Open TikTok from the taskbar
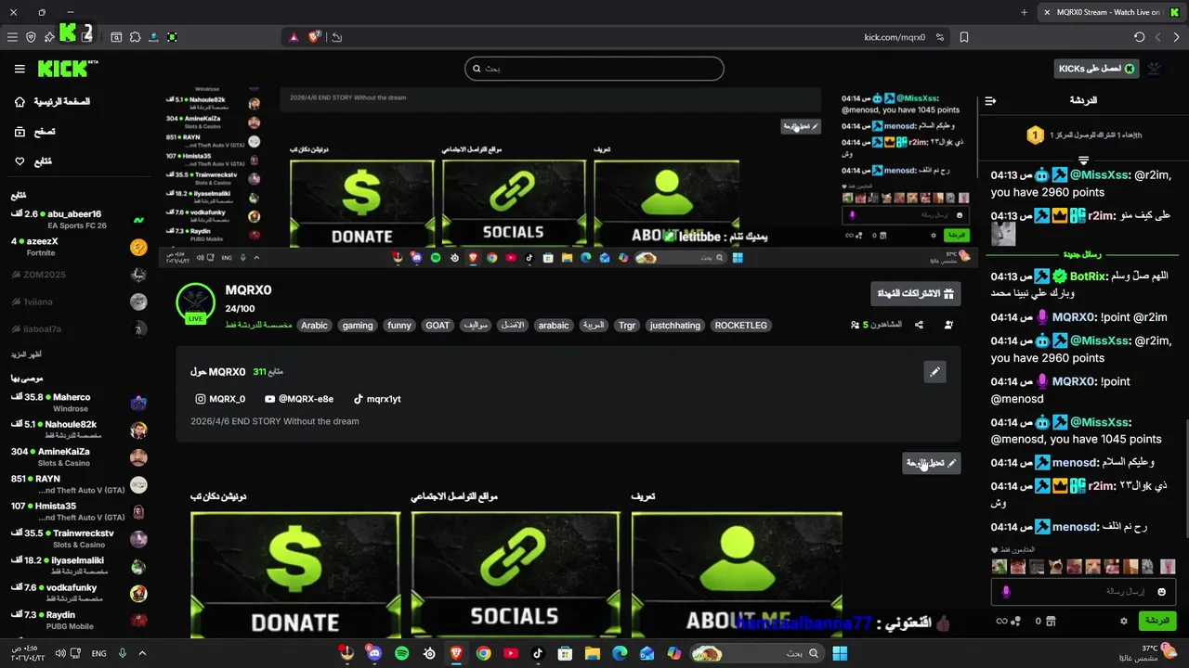Viewport: 1189px width, 668px height. (538, 653)
